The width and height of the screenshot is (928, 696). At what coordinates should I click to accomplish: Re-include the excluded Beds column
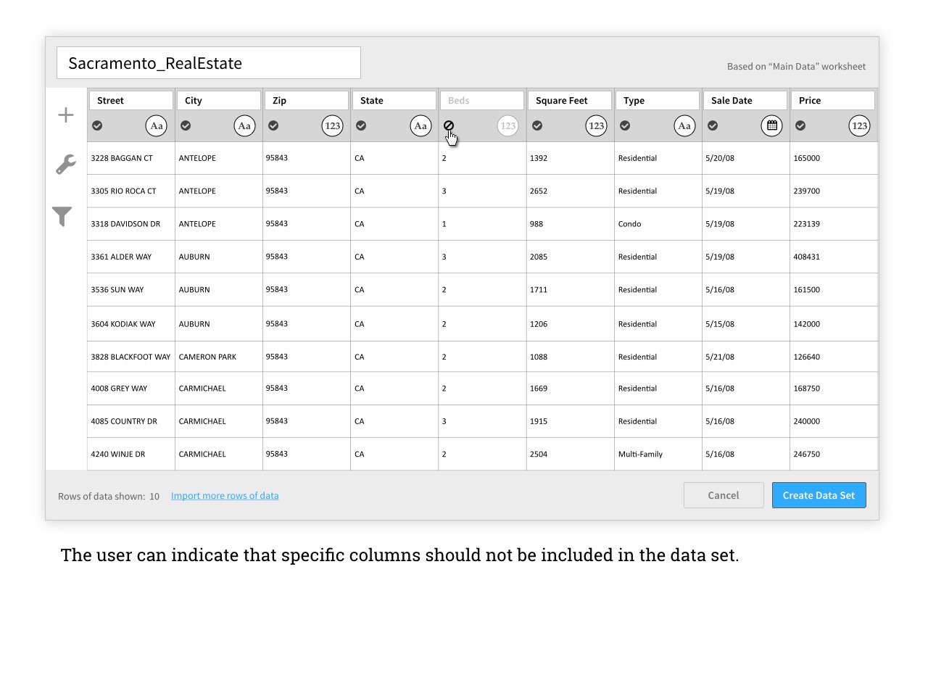point(449,125)
